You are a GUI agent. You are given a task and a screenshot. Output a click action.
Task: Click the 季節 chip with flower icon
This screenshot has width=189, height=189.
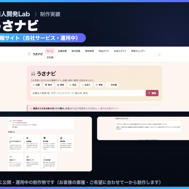point(99,85)
